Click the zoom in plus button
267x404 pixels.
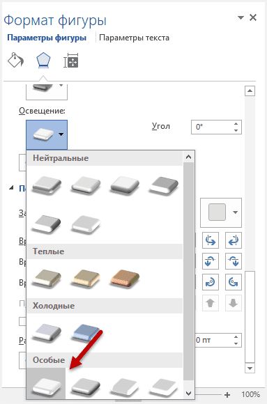(x=227, y=395)
